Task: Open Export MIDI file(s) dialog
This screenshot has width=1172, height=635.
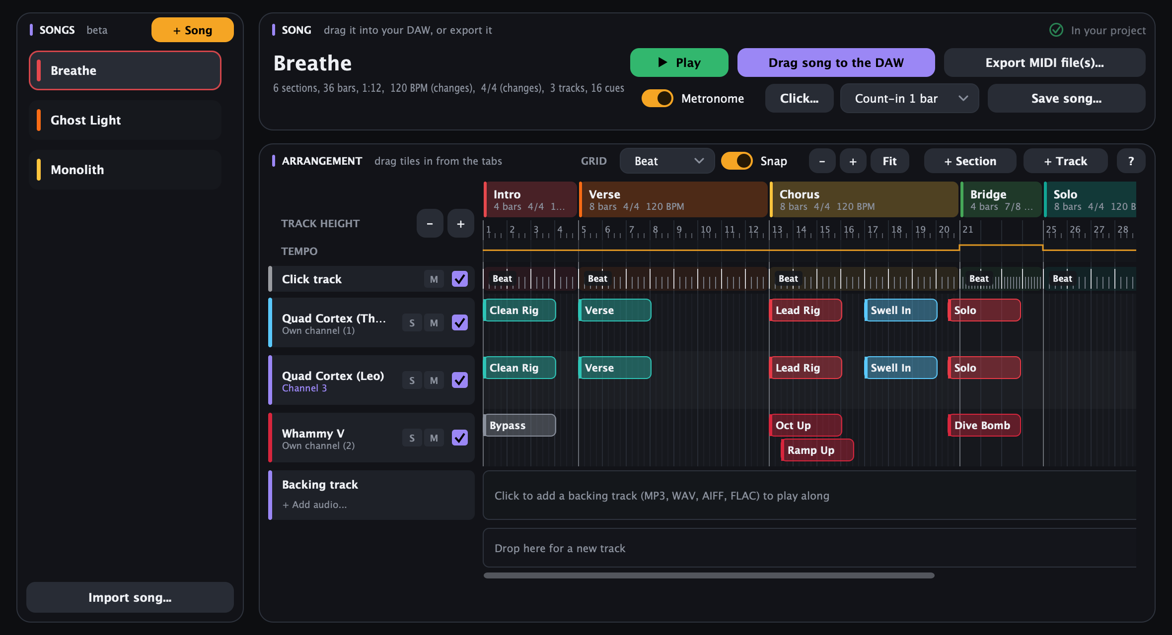Action: click(1044, 63)
